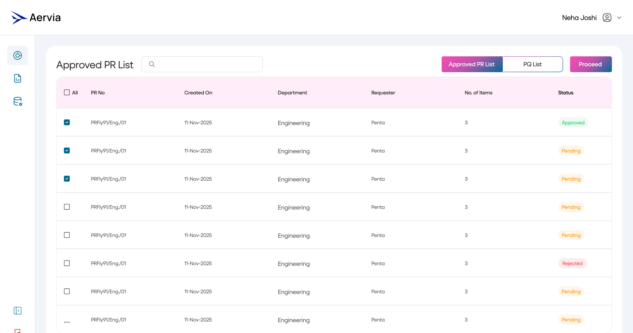Screen dimensions: 633x333
Task: Select the dashboard icon in the sidebar
Action: (x=18, y=55)
